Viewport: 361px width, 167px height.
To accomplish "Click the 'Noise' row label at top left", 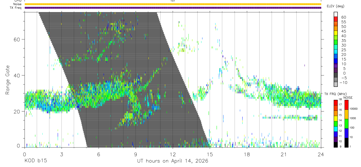I will tap(18, 4).
